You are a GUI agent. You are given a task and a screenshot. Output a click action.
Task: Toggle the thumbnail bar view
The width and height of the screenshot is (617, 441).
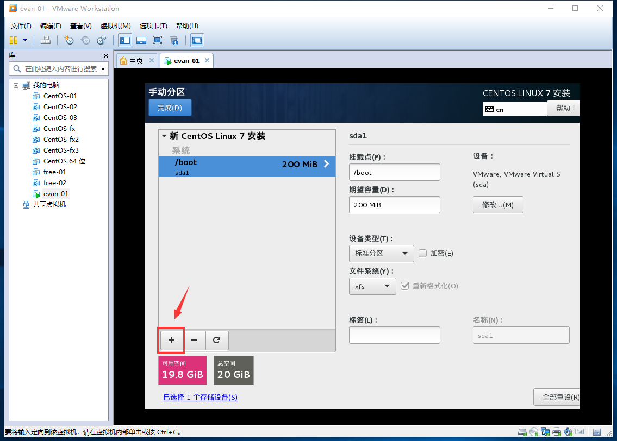click(x=141, y=40)
